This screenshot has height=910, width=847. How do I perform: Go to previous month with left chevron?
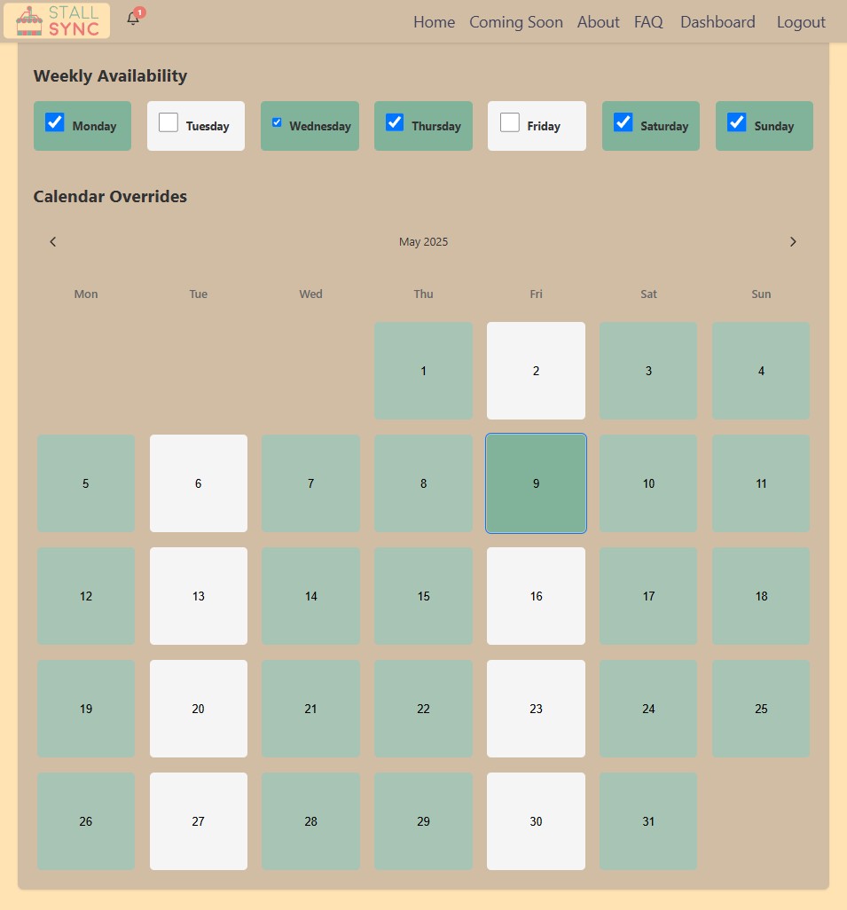[53, 241]
